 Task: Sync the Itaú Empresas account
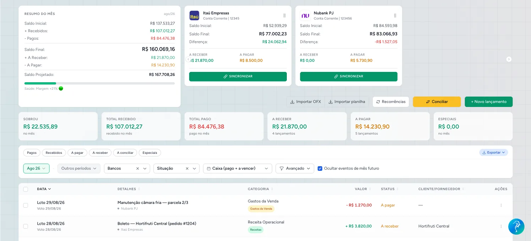pyautogui.click(x=238, y=76)
